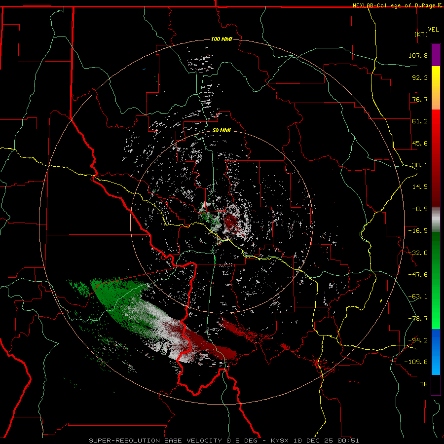Click the -94.2 legend value
Image resolution: width=444 pixels, height=444 pixels.
[x=418, y=340]
